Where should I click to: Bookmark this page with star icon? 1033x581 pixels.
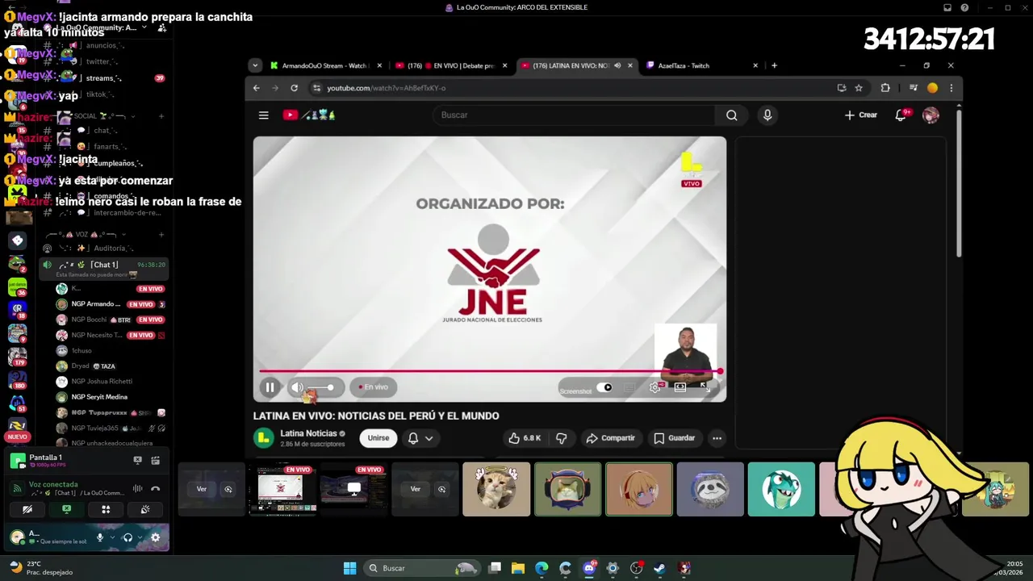(x=859, y=88)
